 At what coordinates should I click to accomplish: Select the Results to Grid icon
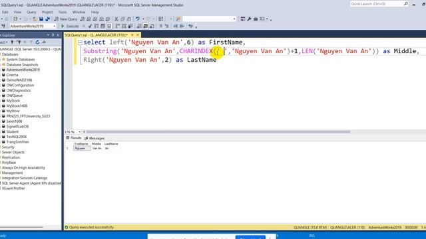point(145,26)
